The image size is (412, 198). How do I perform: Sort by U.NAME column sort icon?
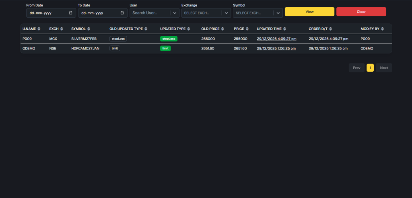coord(39,29)
